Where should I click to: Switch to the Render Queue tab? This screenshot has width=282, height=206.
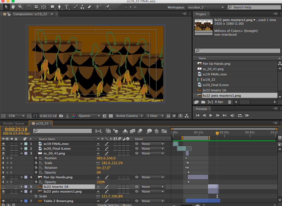[x=13, y=123]
